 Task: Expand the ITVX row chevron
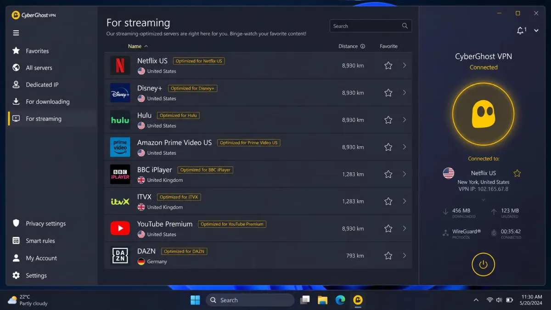[x=405, y=201]
